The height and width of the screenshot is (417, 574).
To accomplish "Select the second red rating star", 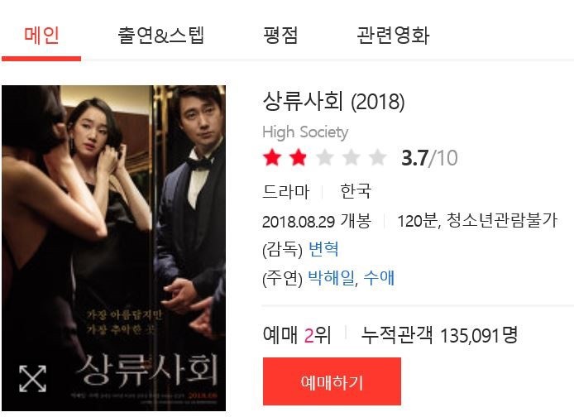I will click(299, 157).
